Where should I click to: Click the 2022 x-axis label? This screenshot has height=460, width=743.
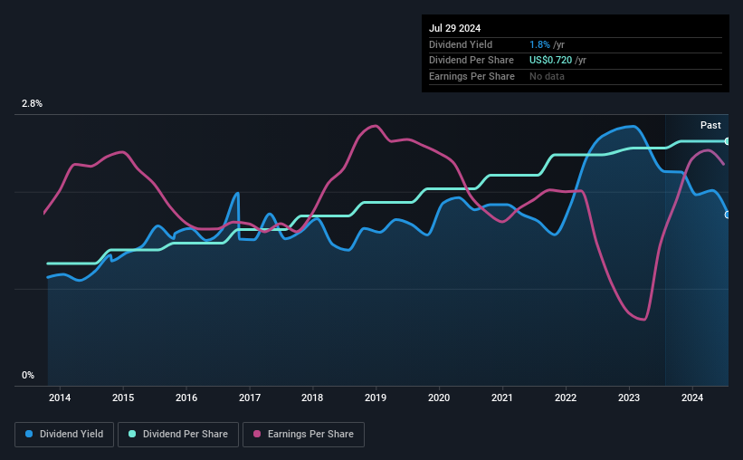(x=566, y=398)
